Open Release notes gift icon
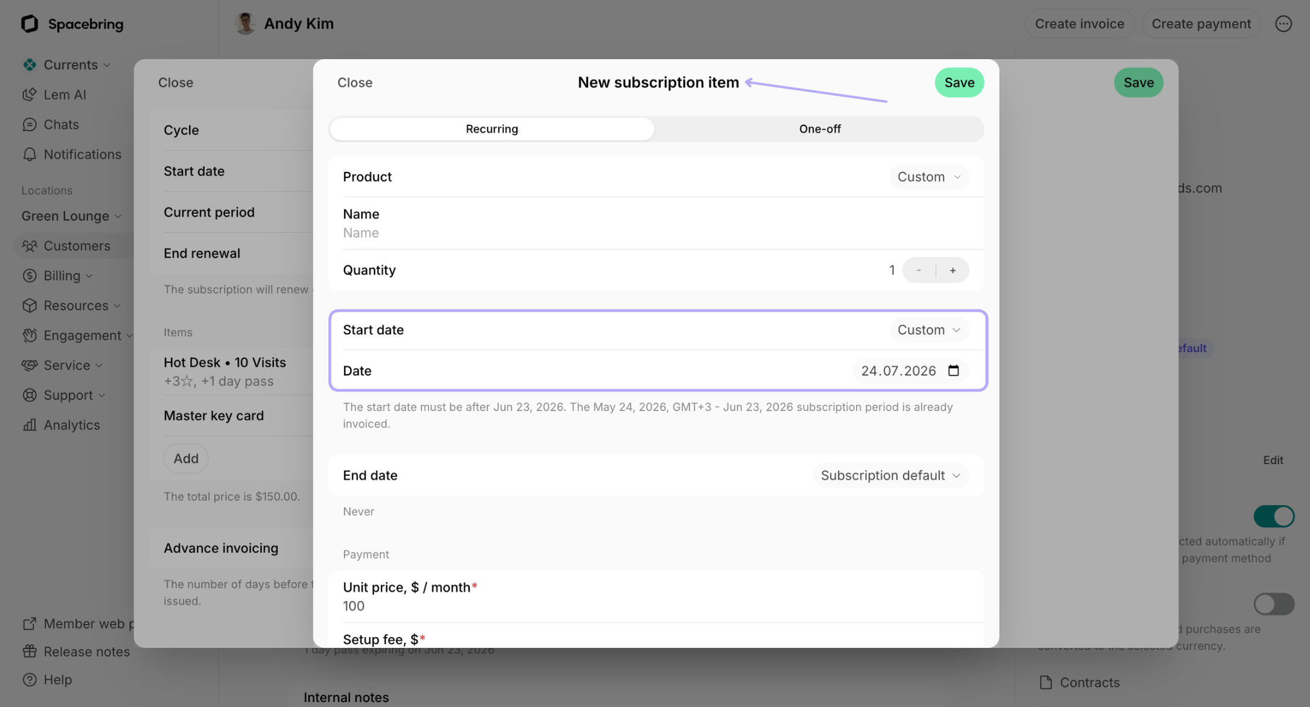The width and height of the screenshot is (1310, 707). (x=29, y=652)
